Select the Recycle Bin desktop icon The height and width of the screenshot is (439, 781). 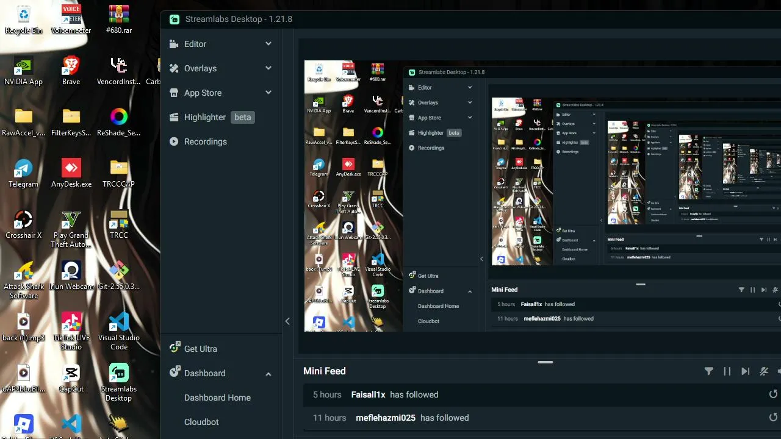click(x=24, y=20)
